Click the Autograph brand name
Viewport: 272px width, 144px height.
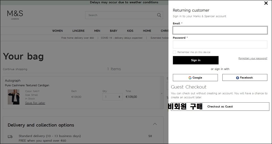[13, 81]
